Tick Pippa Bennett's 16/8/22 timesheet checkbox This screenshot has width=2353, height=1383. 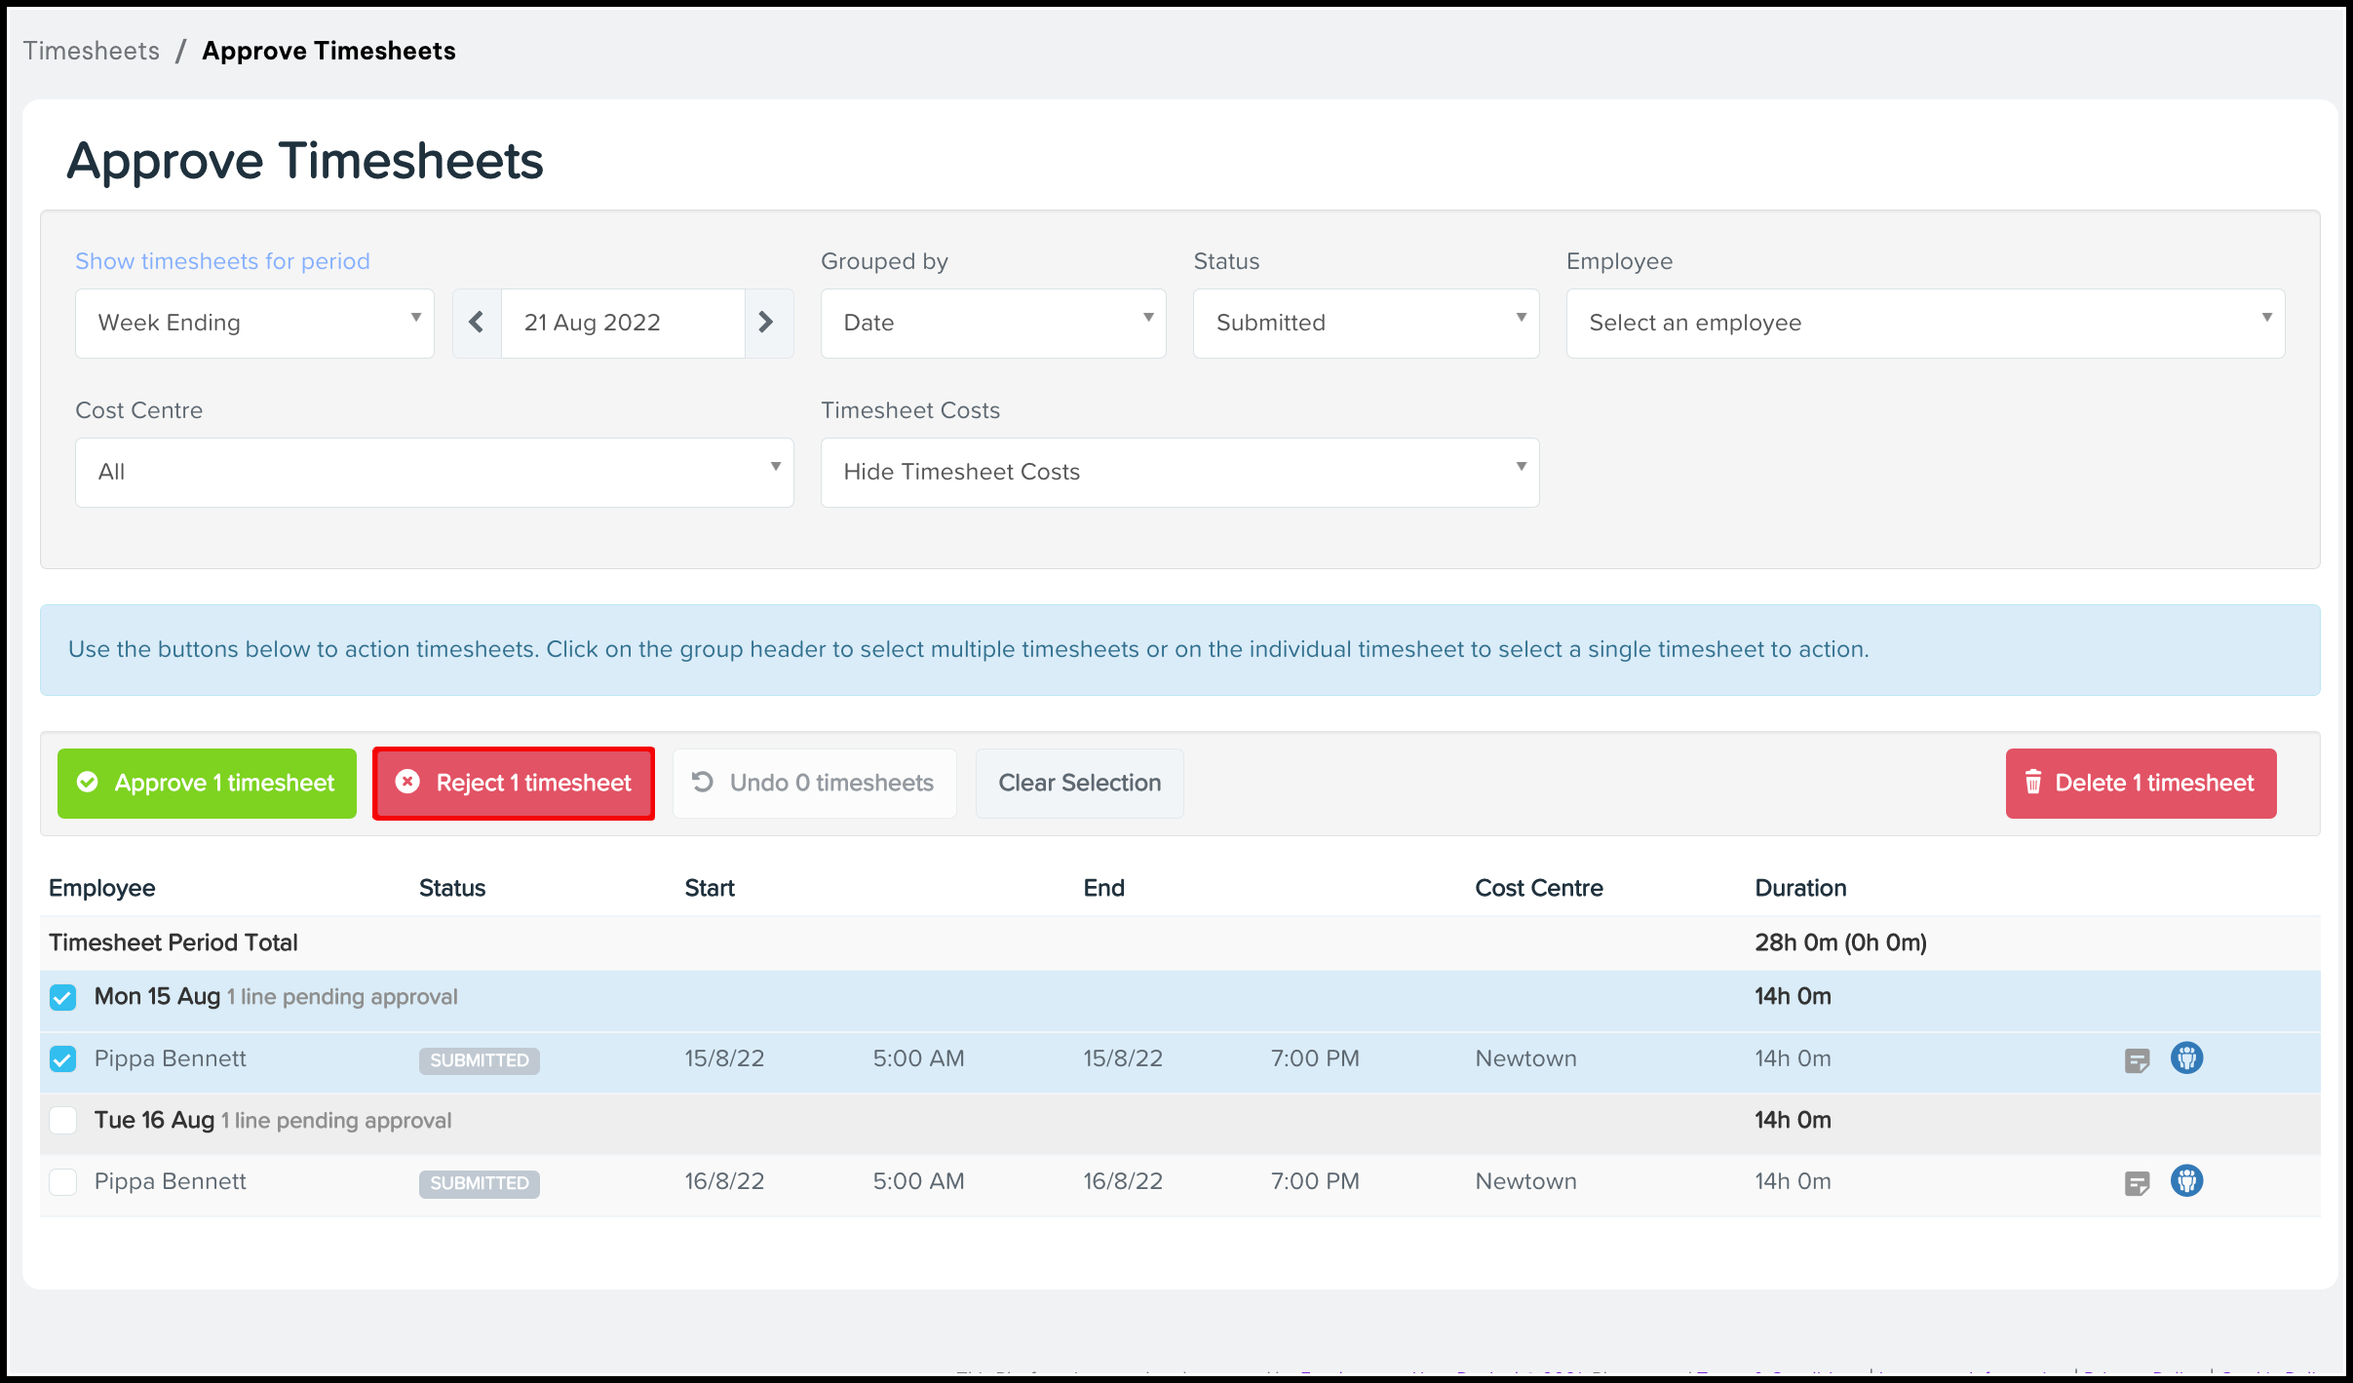[63, 1182]
